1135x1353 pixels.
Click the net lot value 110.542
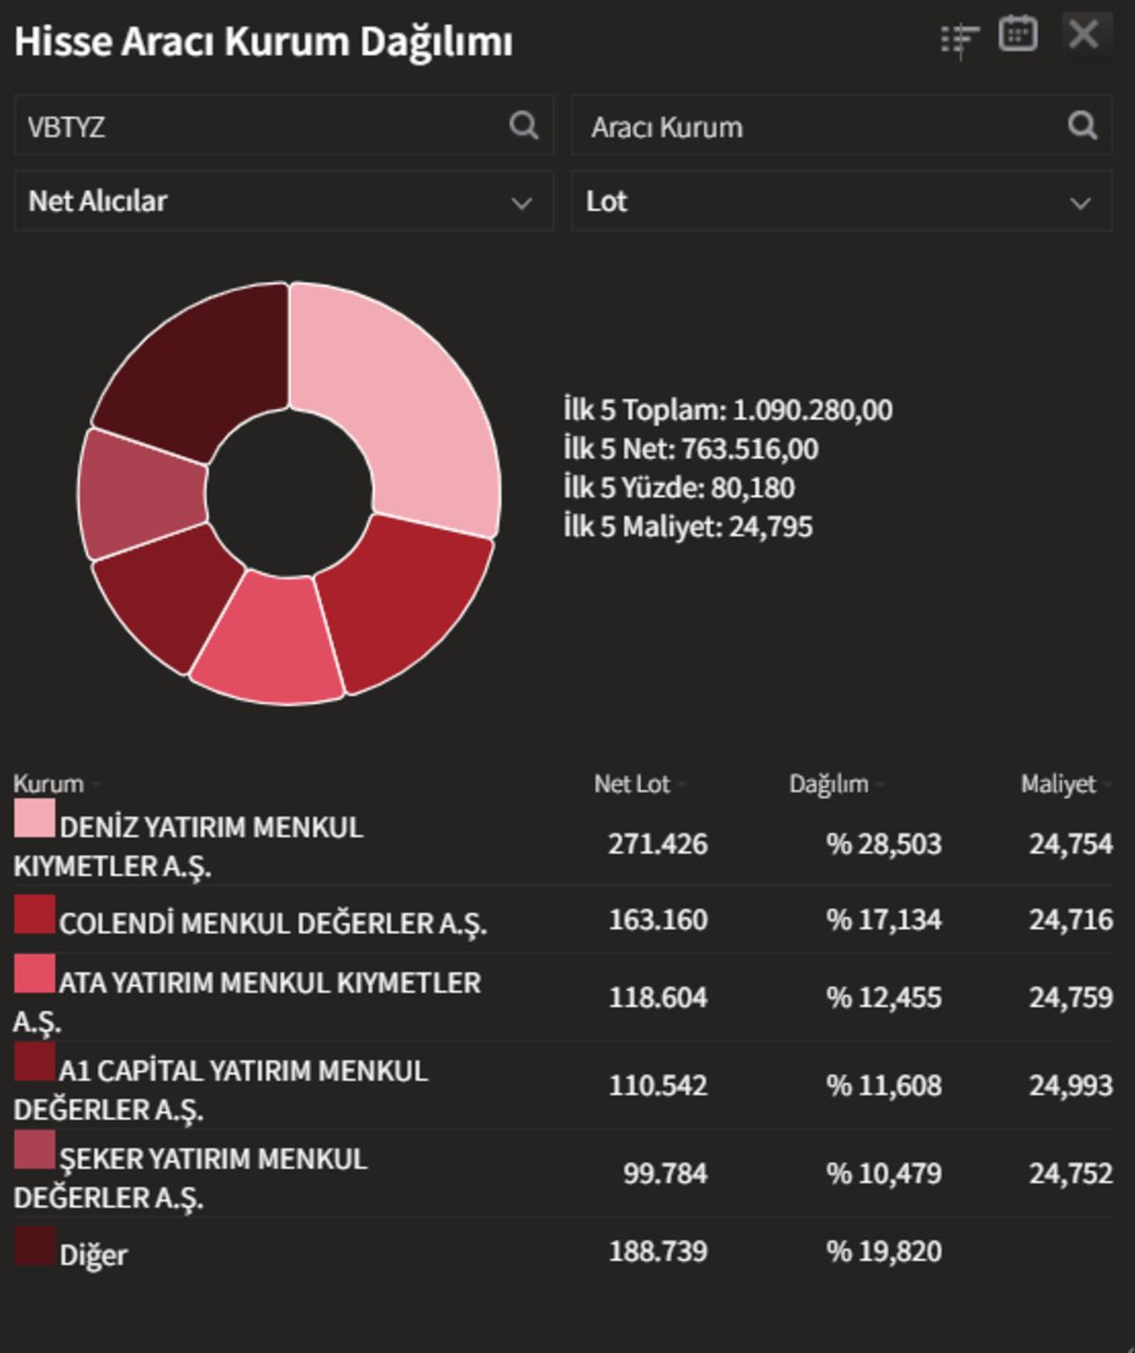click(x=657, y=1084)
